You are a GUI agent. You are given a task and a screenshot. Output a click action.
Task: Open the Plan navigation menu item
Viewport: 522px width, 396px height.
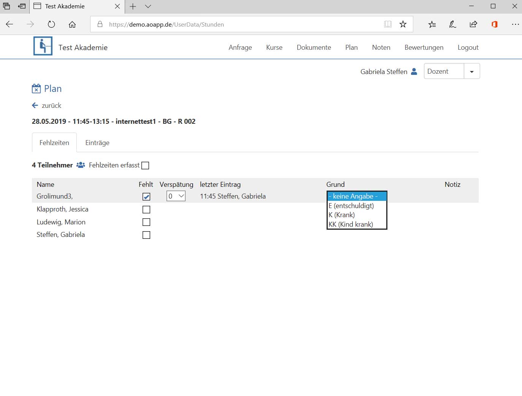pyautogui.click(x=351, y=47)
